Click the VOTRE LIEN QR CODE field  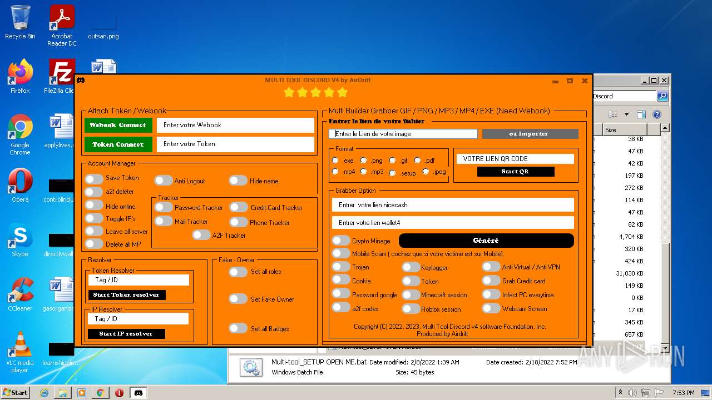[515, 159]
